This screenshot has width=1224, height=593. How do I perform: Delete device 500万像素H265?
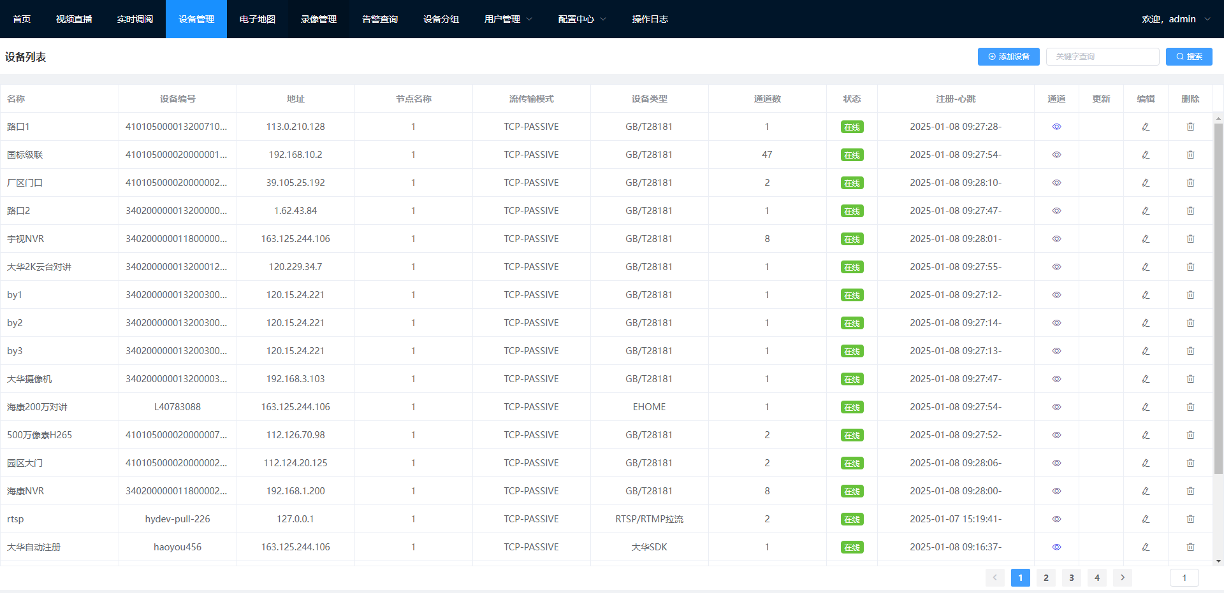(x=1190, y=435)
